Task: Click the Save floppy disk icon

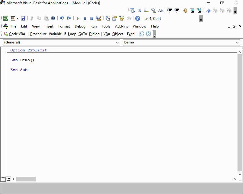Action: click(23, 18)
